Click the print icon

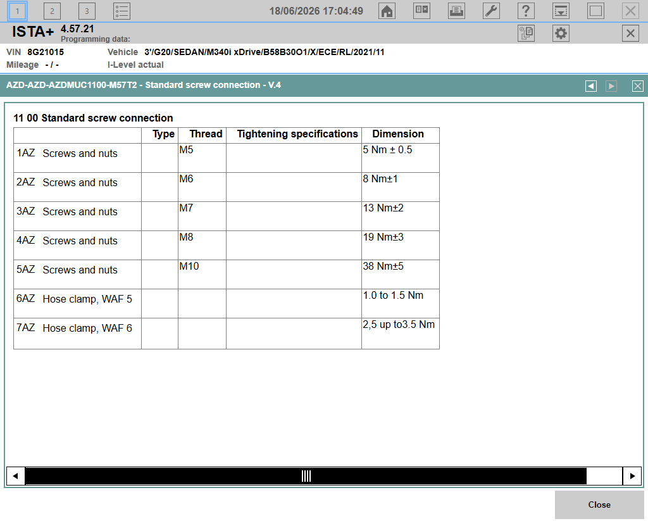456,11
